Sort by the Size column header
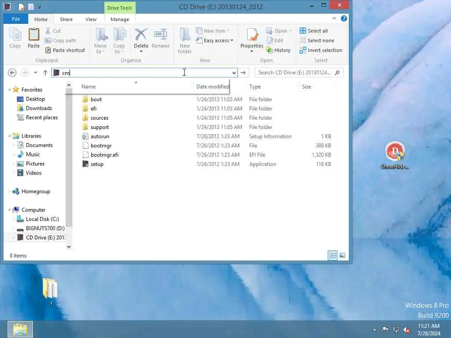Viewport: 451px width, 338px height. (316, 87)
